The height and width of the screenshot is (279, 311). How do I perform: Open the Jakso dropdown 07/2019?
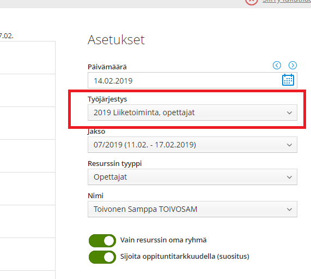tap(192, 145)
